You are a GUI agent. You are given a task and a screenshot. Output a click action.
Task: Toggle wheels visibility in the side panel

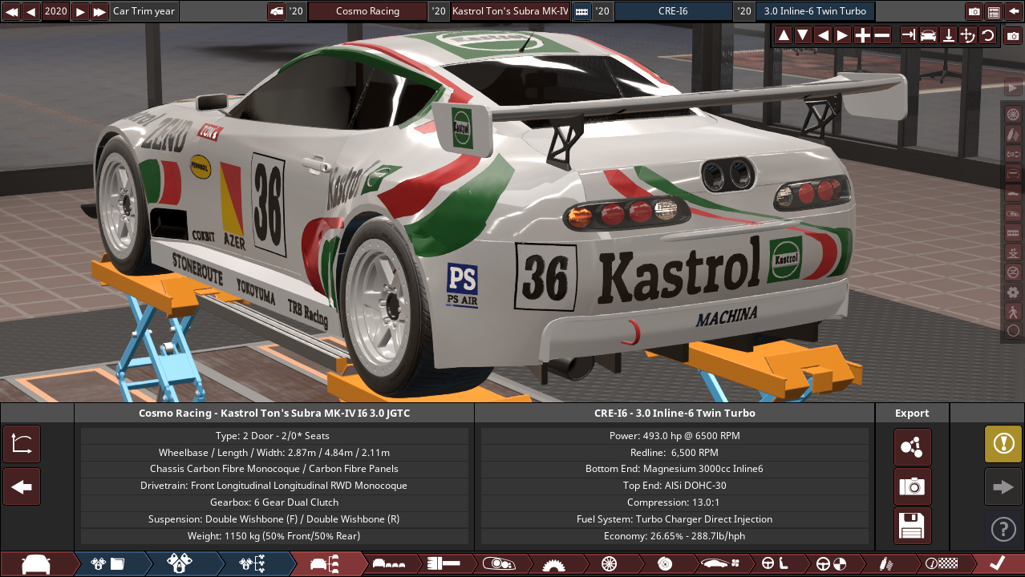1013,115
